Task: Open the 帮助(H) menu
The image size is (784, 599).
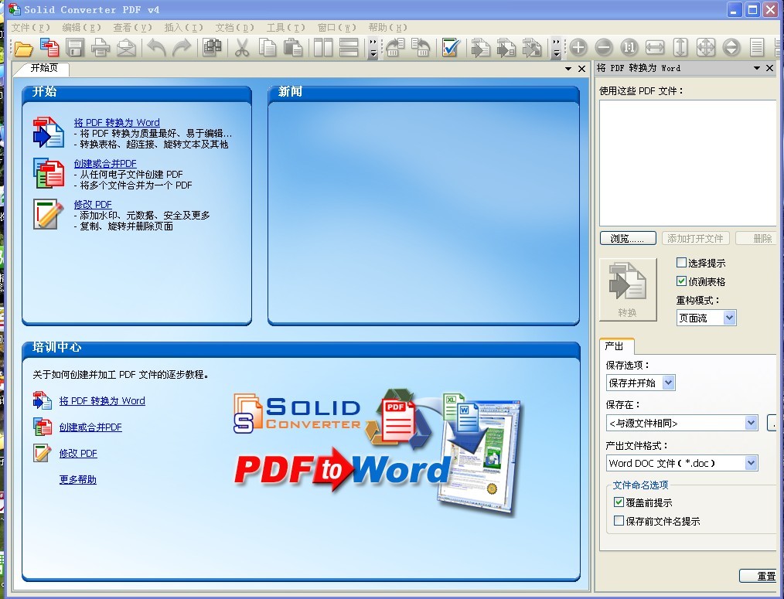Action: pyautogui.click(x=387, y=28)
